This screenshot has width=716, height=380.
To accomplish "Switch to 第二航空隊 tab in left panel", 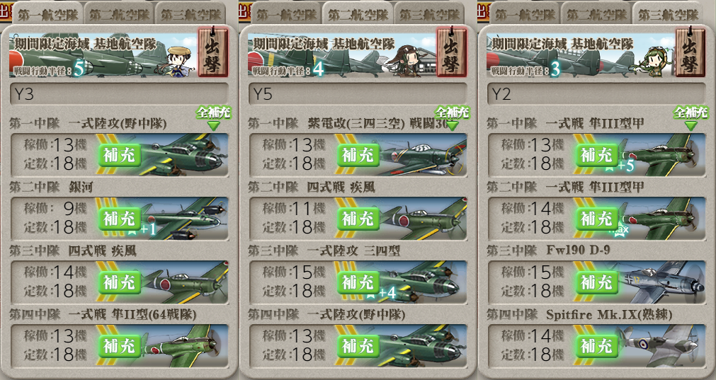I will click(x=120, y=14).
